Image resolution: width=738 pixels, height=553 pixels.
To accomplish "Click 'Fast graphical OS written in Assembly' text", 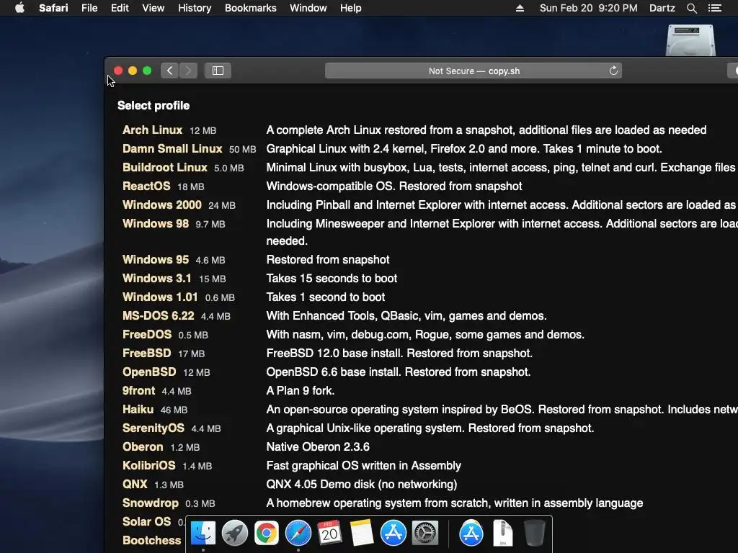I will 364,466.
